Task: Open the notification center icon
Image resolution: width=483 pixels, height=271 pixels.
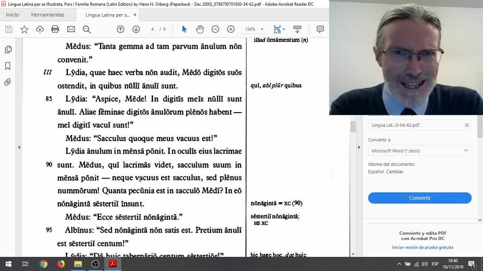Action: tap(472, 264)
